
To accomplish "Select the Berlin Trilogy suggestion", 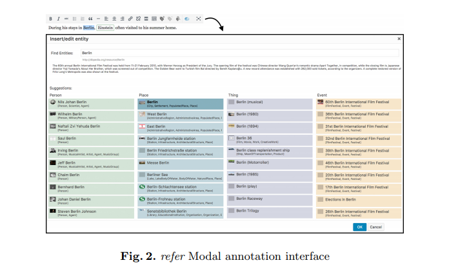I will [x=270, y=213].
